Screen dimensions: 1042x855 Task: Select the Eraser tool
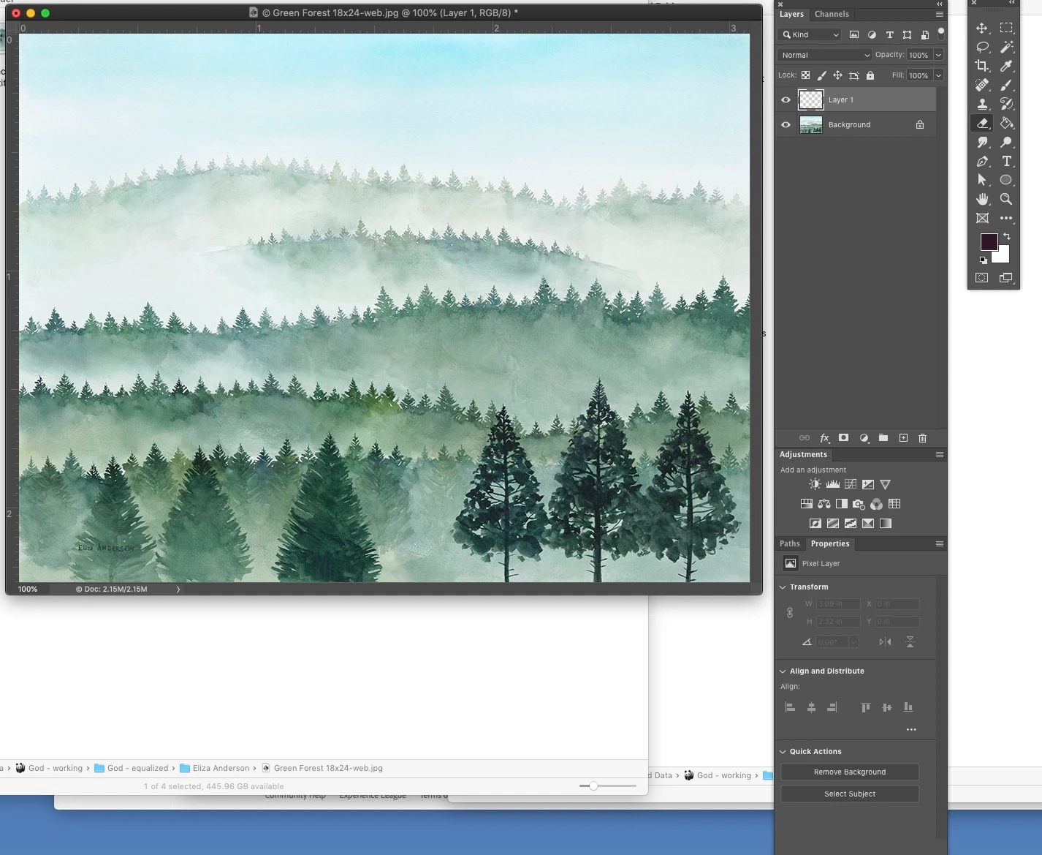coord(982,123)
